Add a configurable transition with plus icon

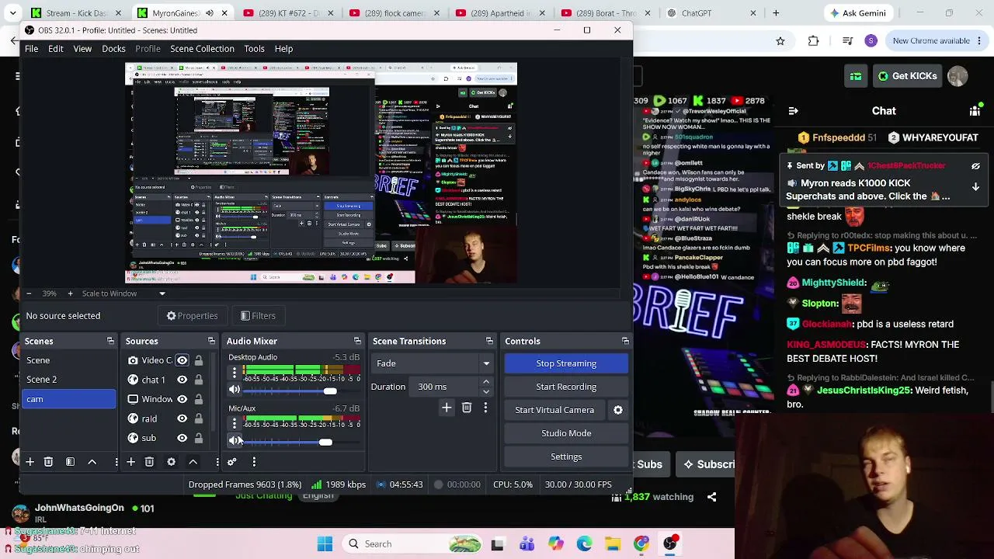[x=447, y=408]
